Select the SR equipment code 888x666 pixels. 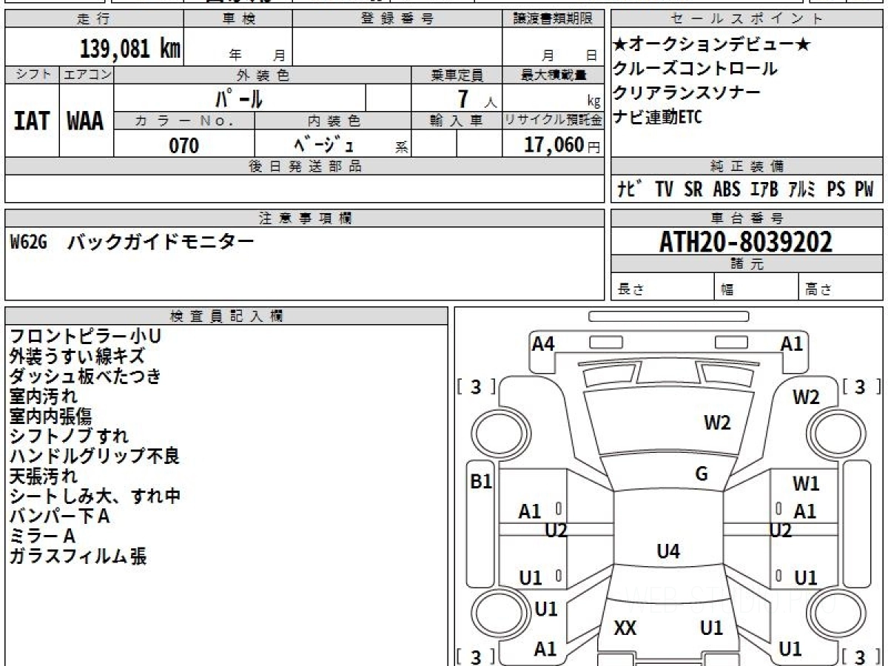(693, 189)
